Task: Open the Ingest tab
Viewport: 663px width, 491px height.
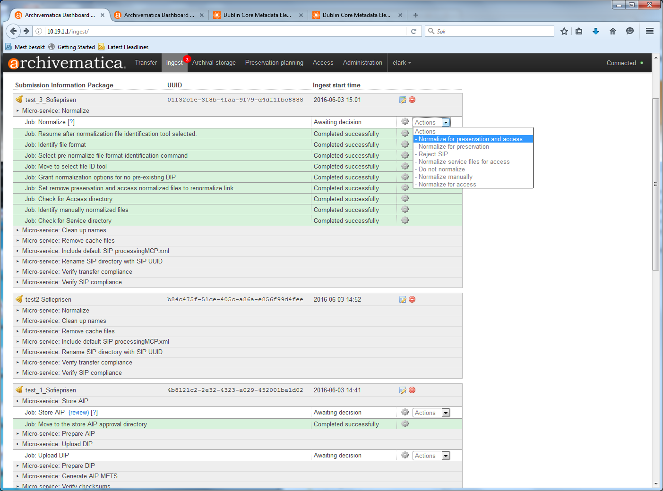Action: coord(174,63)
